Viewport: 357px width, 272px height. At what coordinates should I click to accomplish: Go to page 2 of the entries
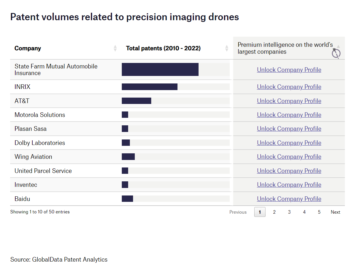tap(274, 212)
